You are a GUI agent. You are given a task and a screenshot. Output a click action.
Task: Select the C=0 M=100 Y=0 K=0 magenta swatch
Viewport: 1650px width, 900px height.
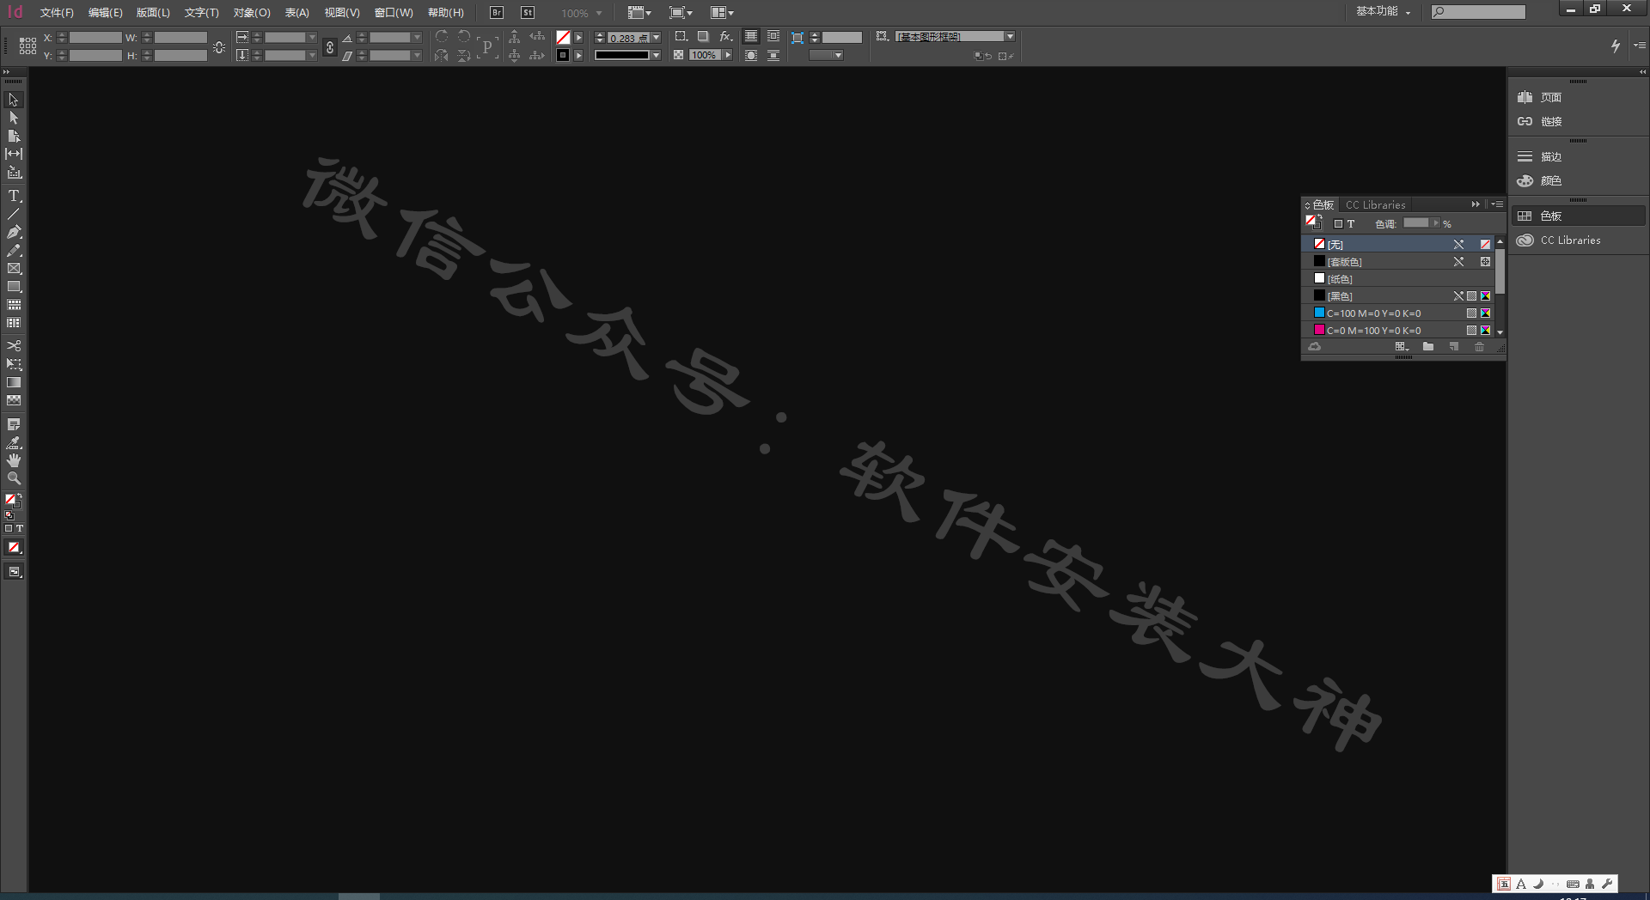(x=1399, y=330)
